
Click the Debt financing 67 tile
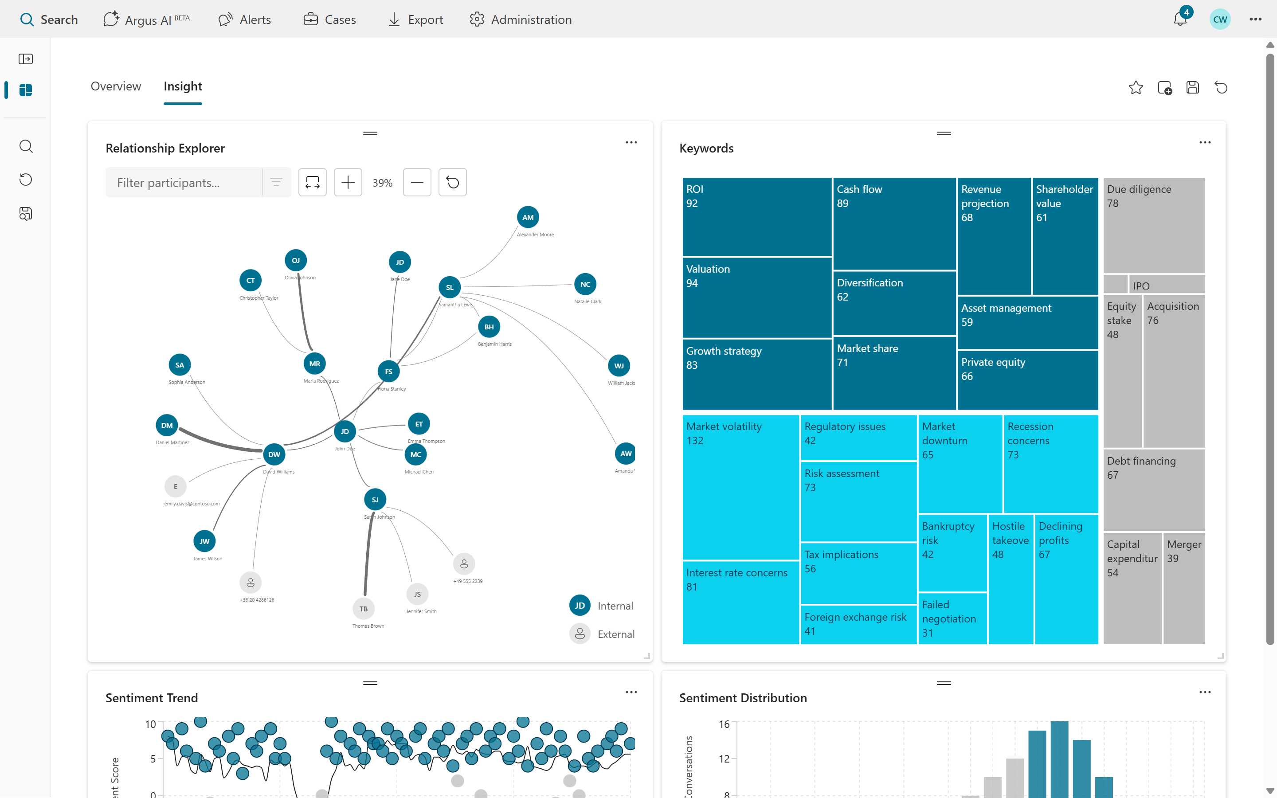point(1154,490)
